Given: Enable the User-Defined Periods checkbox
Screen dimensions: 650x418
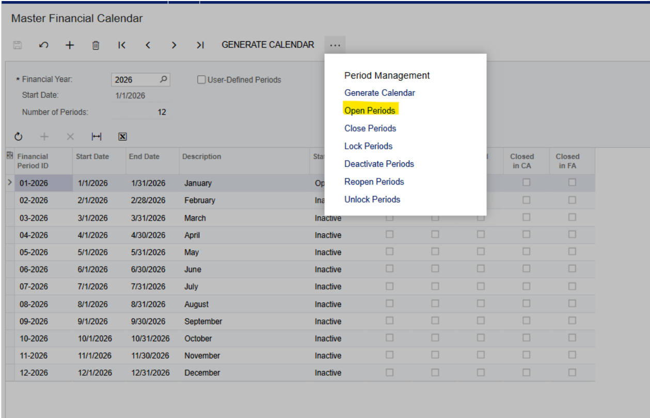Looking at the screenshot, I should click(x=202, y=80).
